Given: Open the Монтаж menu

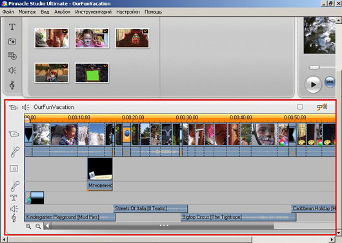Looking at the screenshot, I should (27, 12).
